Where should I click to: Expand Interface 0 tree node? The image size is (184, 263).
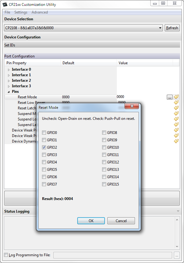[x=9, y=70]
